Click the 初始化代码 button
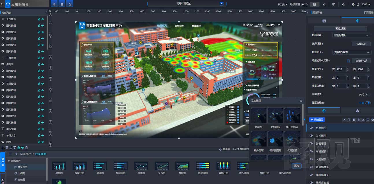The image size is (374, 184). (x=361, y=61)
